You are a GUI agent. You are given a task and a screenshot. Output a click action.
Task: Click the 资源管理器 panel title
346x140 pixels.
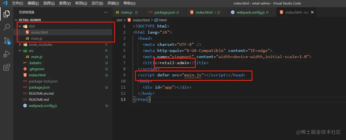coord(27,12)
